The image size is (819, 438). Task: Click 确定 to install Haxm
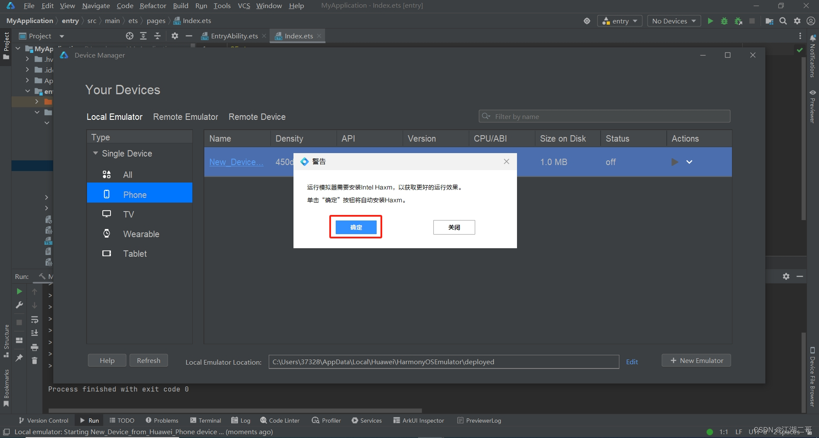(x=356, y=227)
